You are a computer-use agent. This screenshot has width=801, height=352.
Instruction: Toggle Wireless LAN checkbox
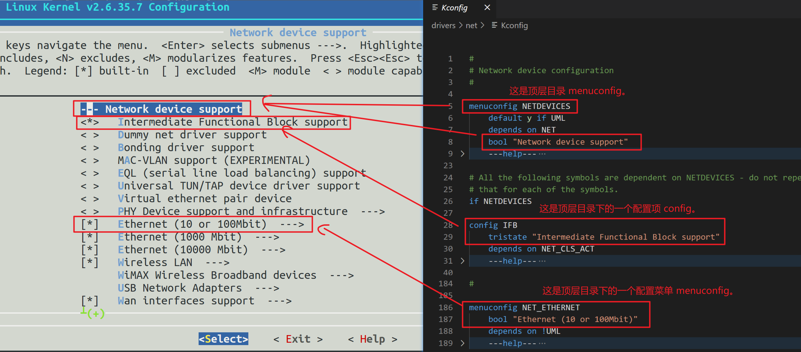tap(90, 263)
